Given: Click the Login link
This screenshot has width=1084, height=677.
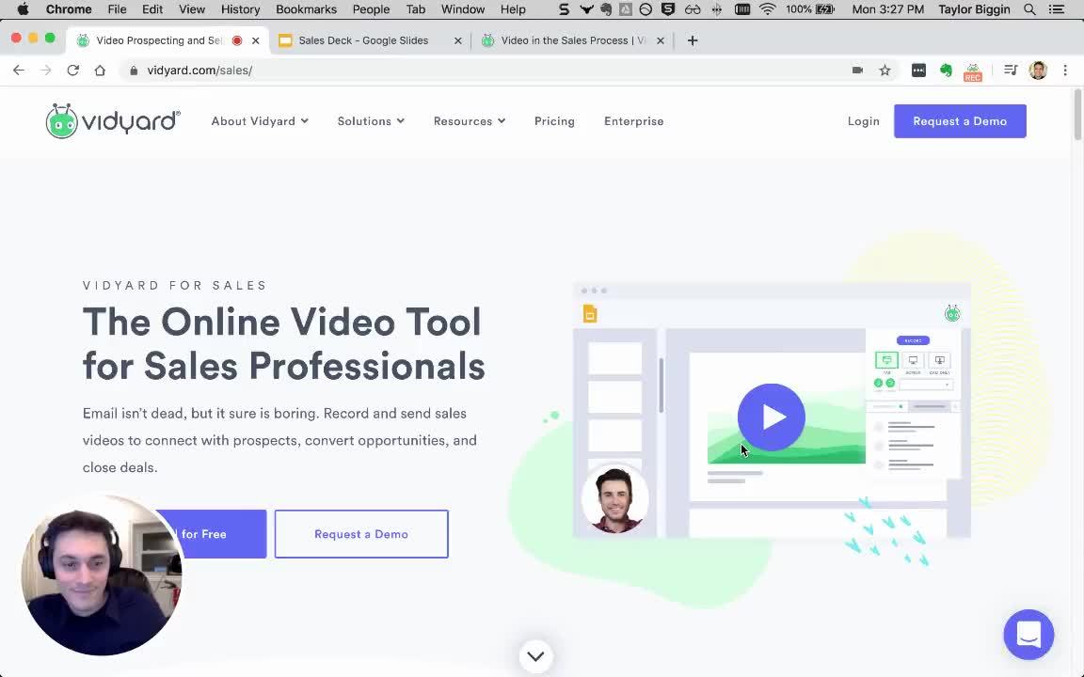Looking at the screenshot, I should (x=864, y=121).
